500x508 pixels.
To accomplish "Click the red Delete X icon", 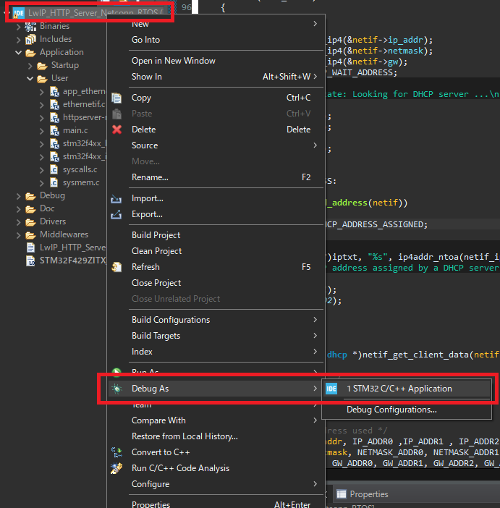I will point(116,130).
